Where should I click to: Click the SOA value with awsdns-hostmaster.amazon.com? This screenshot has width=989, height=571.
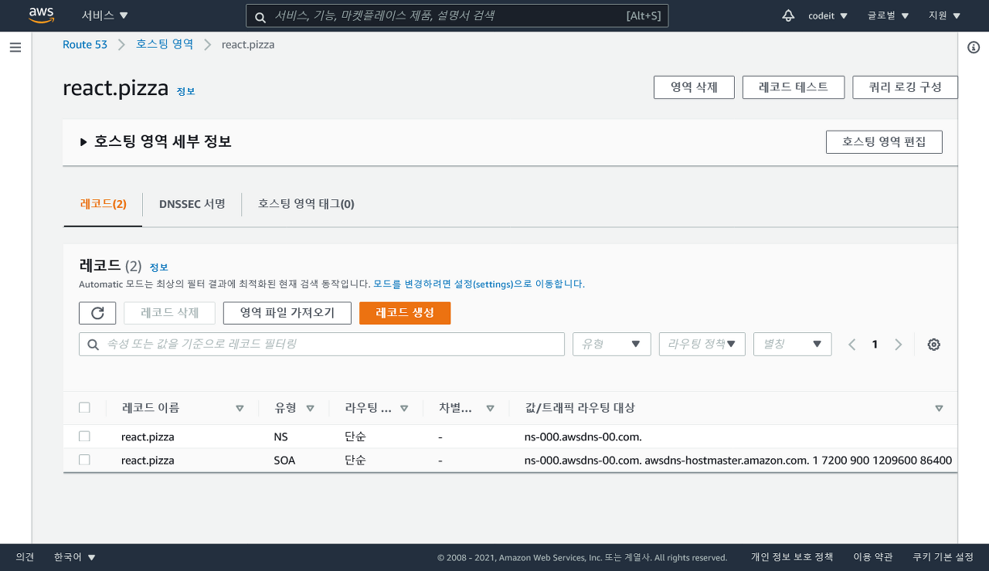(x=738, y=460)
